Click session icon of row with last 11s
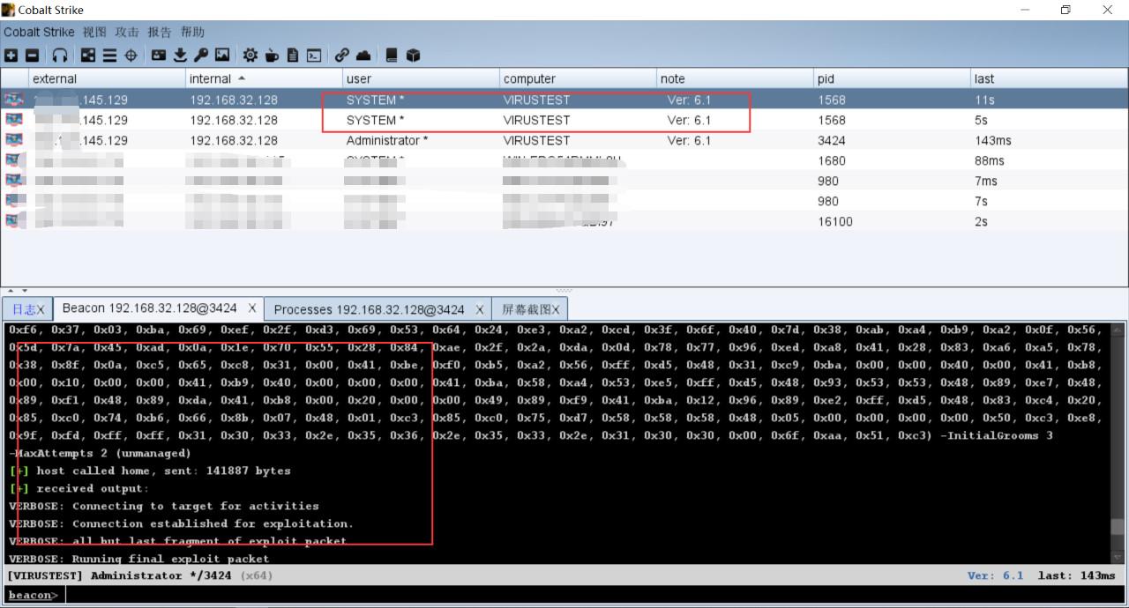Screen dimensions: 1129x608 (13, 100)
